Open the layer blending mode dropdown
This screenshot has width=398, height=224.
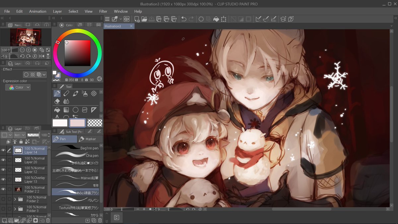coord(19,135)
